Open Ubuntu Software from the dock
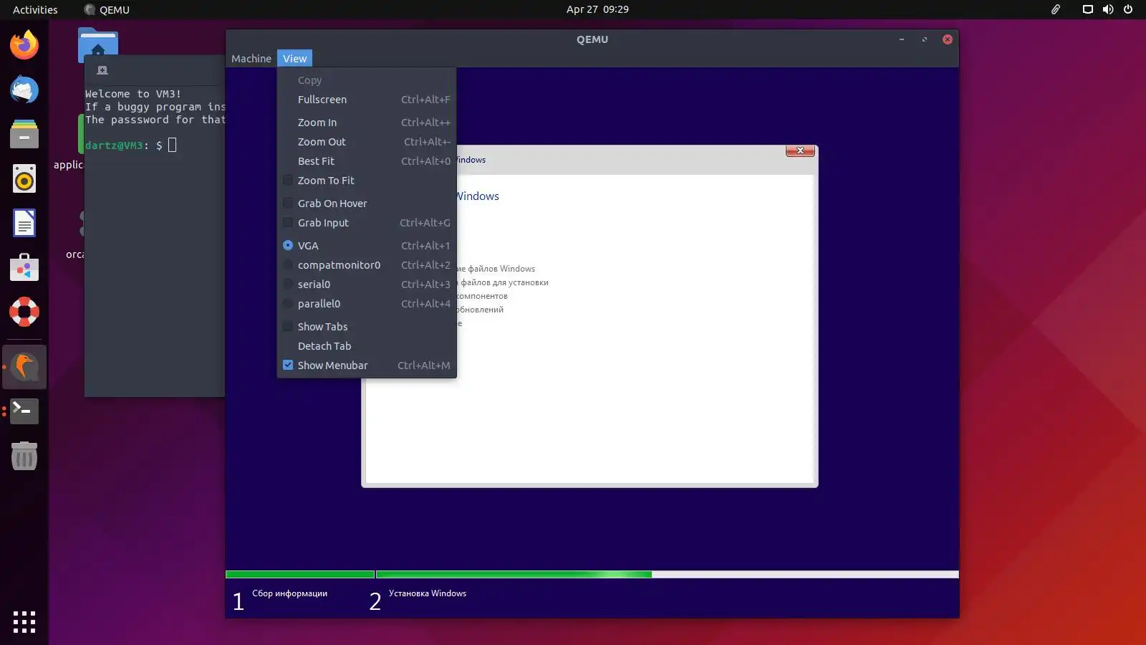 (x=24, y=267)
